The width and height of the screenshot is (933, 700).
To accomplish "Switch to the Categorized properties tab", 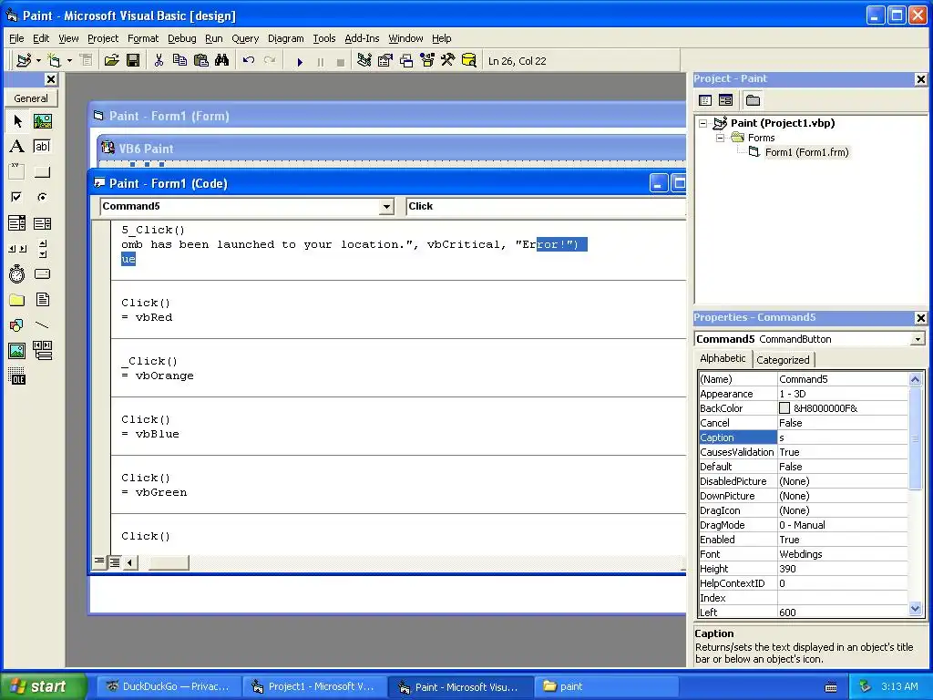I will coord(783,360).
